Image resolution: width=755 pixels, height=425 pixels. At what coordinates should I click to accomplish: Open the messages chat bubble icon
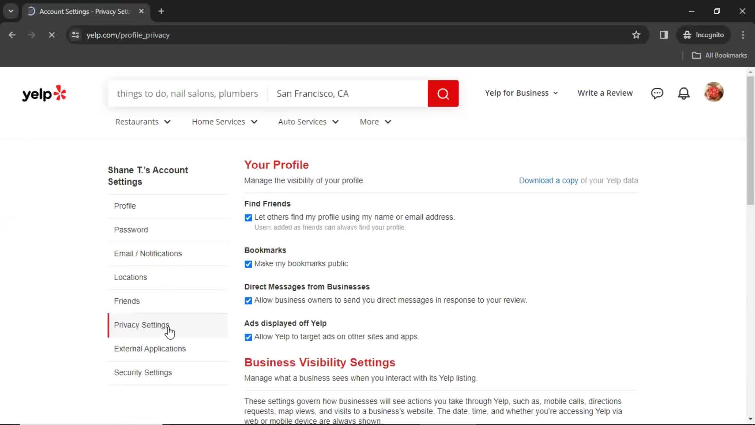point(657,93)
